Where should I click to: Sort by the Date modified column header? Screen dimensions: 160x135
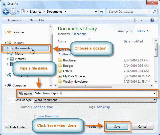coord(133,41)
